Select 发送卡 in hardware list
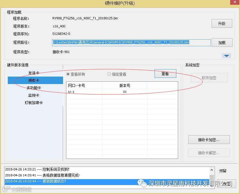This screenshot has height=194, width=240. pos(34,73)
